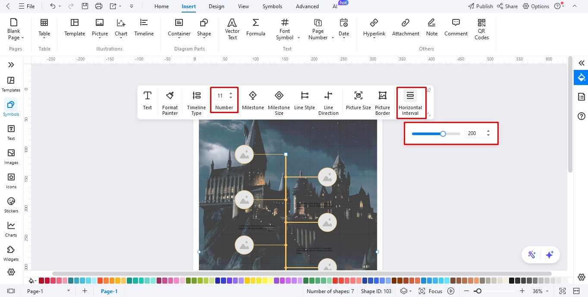Open Templates in left sidebar
Image resolution: width=588 pixels, height=297 pixels.
(x=11, y=84)
